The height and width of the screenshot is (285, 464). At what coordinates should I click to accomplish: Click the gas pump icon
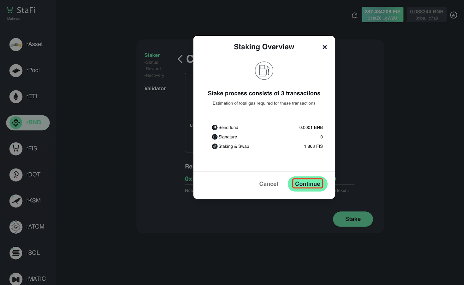264,71
